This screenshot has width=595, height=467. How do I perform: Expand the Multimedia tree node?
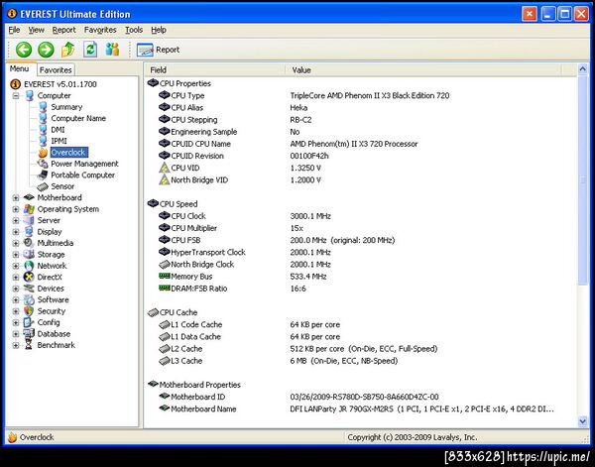[x=16, y=243]
